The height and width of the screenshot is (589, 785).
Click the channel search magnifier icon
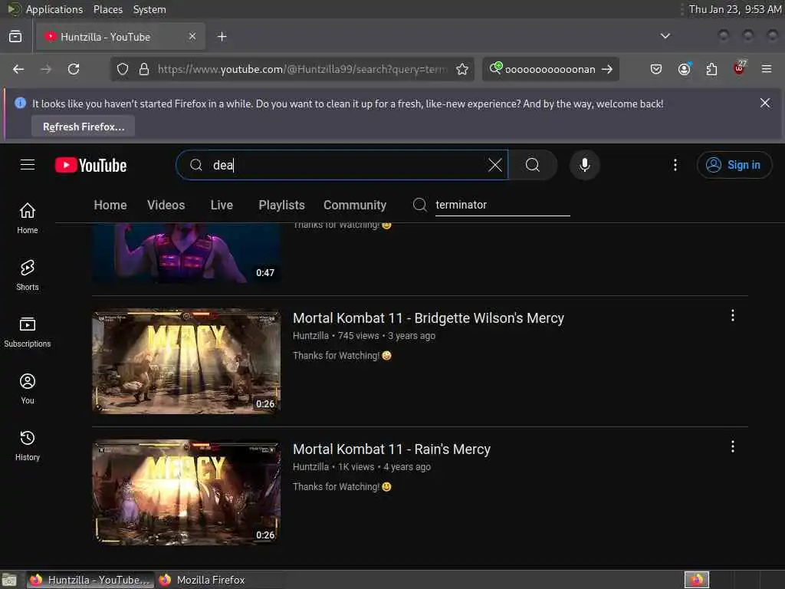pos(419,204)
